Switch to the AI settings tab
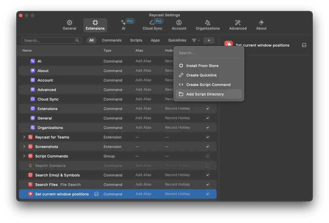Viewport: 329px width, 223px height. click(x=124, y=25)
